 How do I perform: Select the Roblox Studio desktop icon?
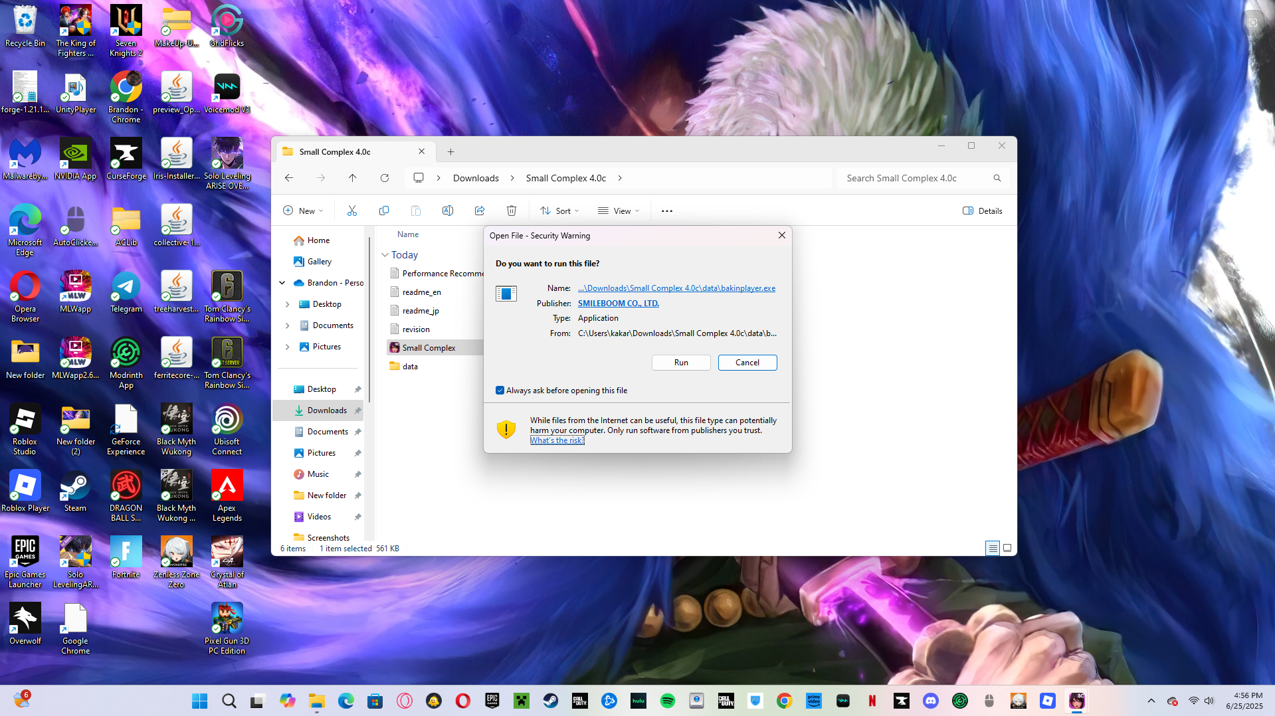(x=25, y=429)
